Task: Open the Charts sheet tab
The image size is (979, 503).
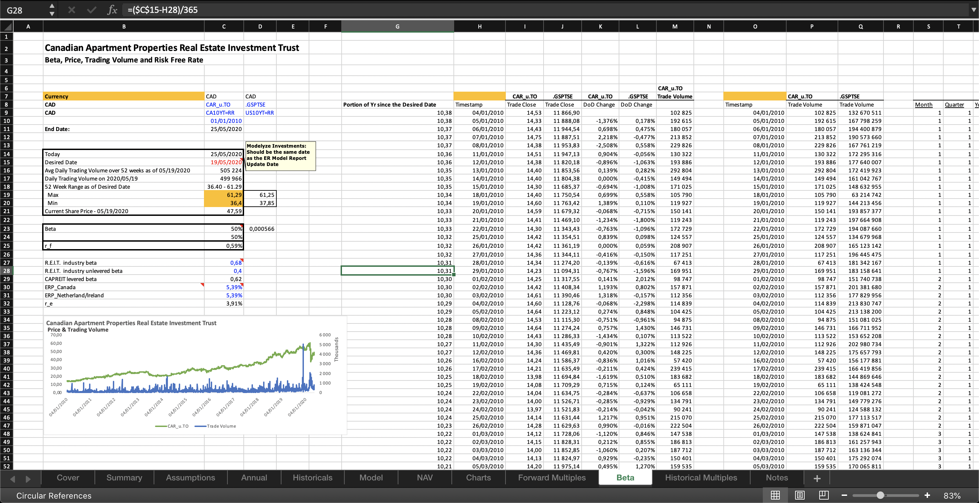Action: (479, 478)
